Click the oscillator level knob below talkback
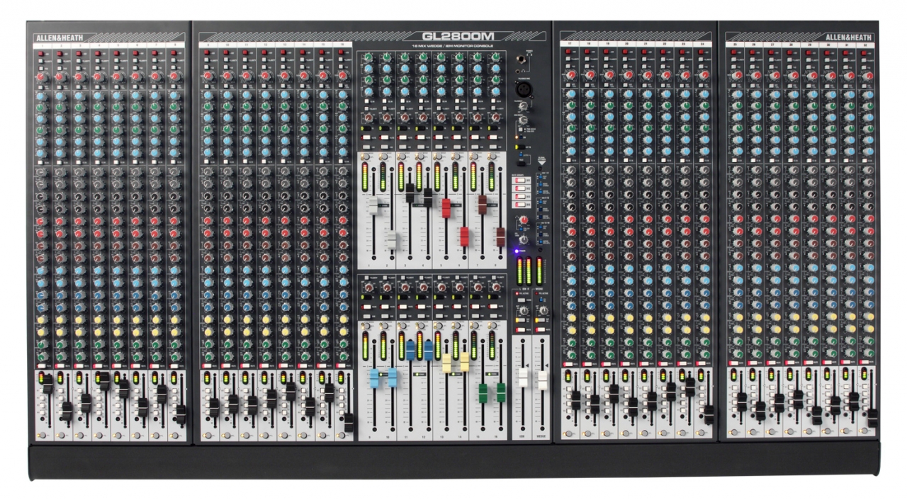 click(x=522, y=120)
